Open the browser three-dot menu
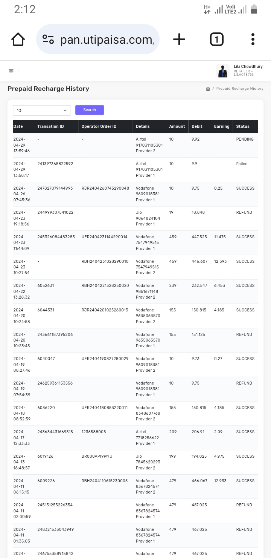Image resolution: width=271 pixels, height=558 pixels. 253,39
